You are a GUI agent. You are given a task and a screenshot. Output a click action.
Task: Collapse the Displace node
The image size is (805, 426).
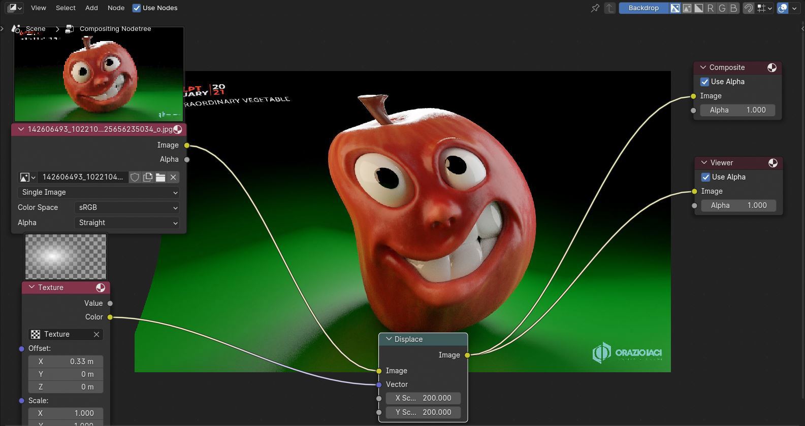[389, 339]
